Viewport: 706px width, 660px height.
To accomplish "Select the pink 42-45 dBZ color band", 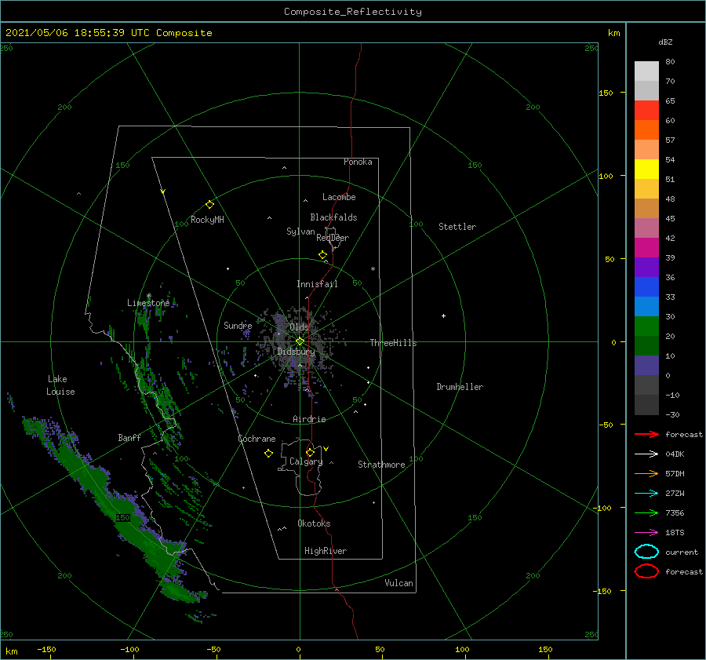I will click(x=646, y=228).
